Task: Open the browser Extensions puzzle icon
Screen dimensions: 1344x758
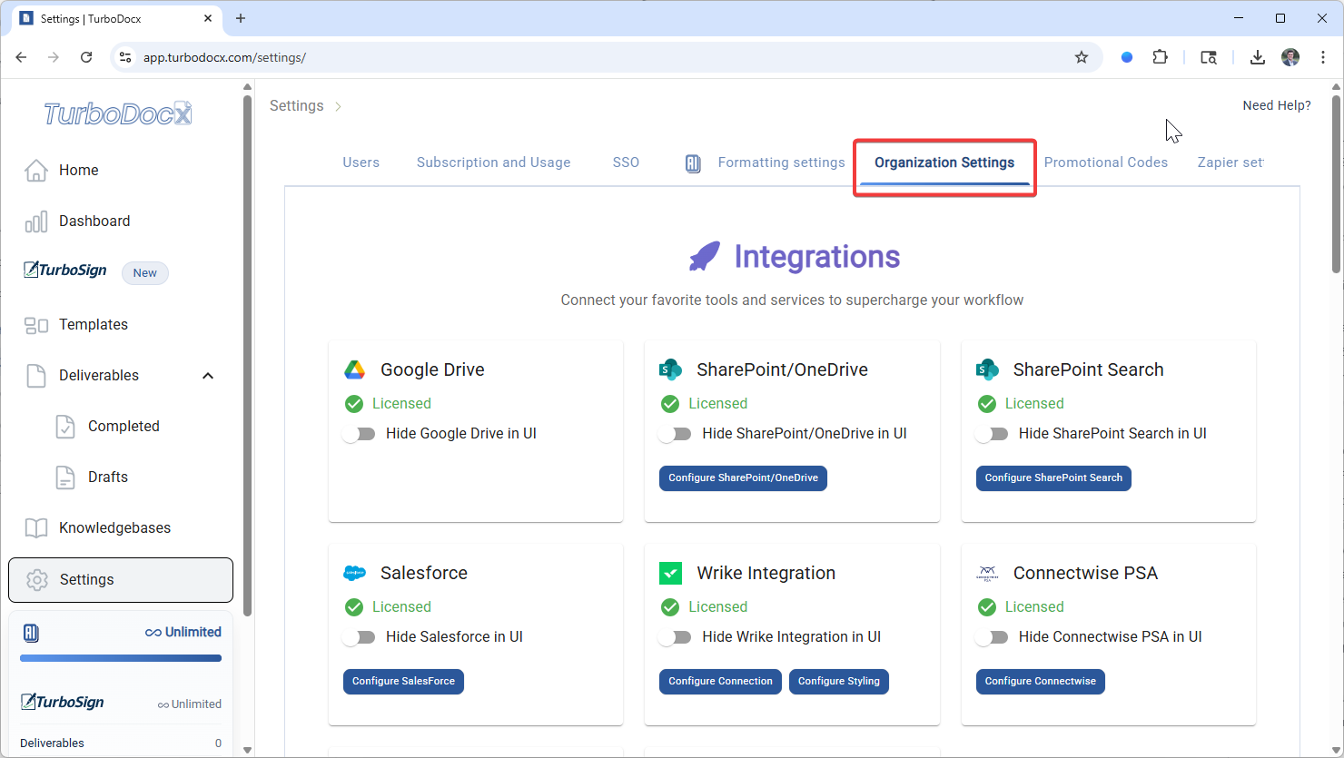Action: pyautogui.click(x=1160, y=57)
